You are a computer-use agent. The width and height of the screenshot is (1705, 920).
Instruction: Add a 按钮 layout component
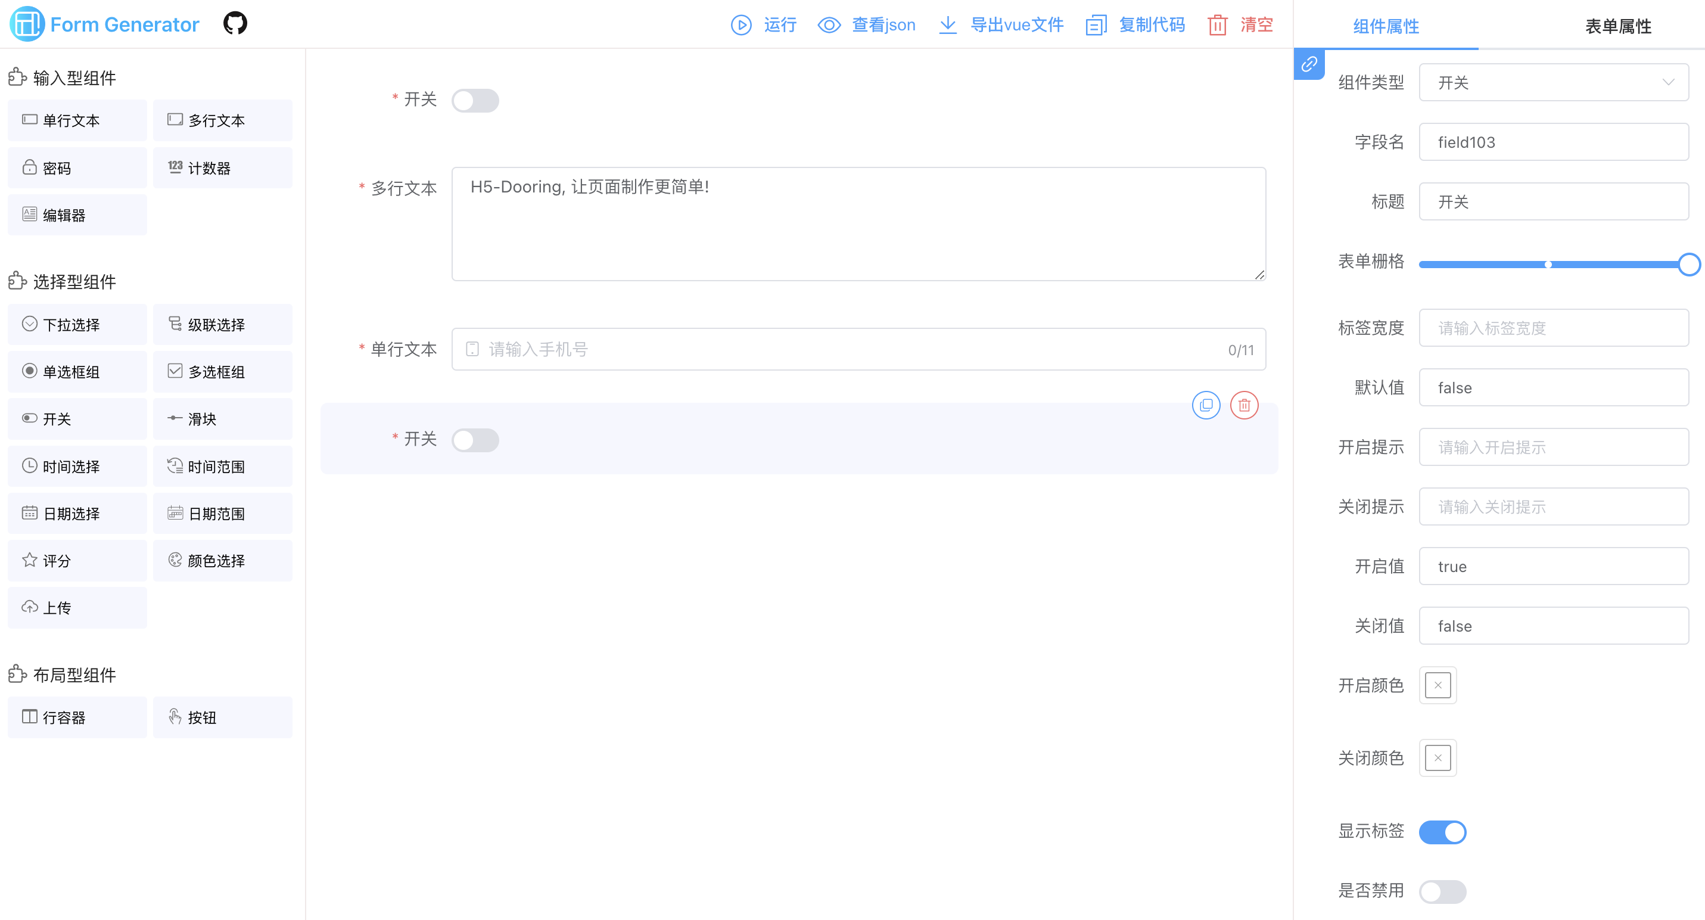click(x=222, y=717)
